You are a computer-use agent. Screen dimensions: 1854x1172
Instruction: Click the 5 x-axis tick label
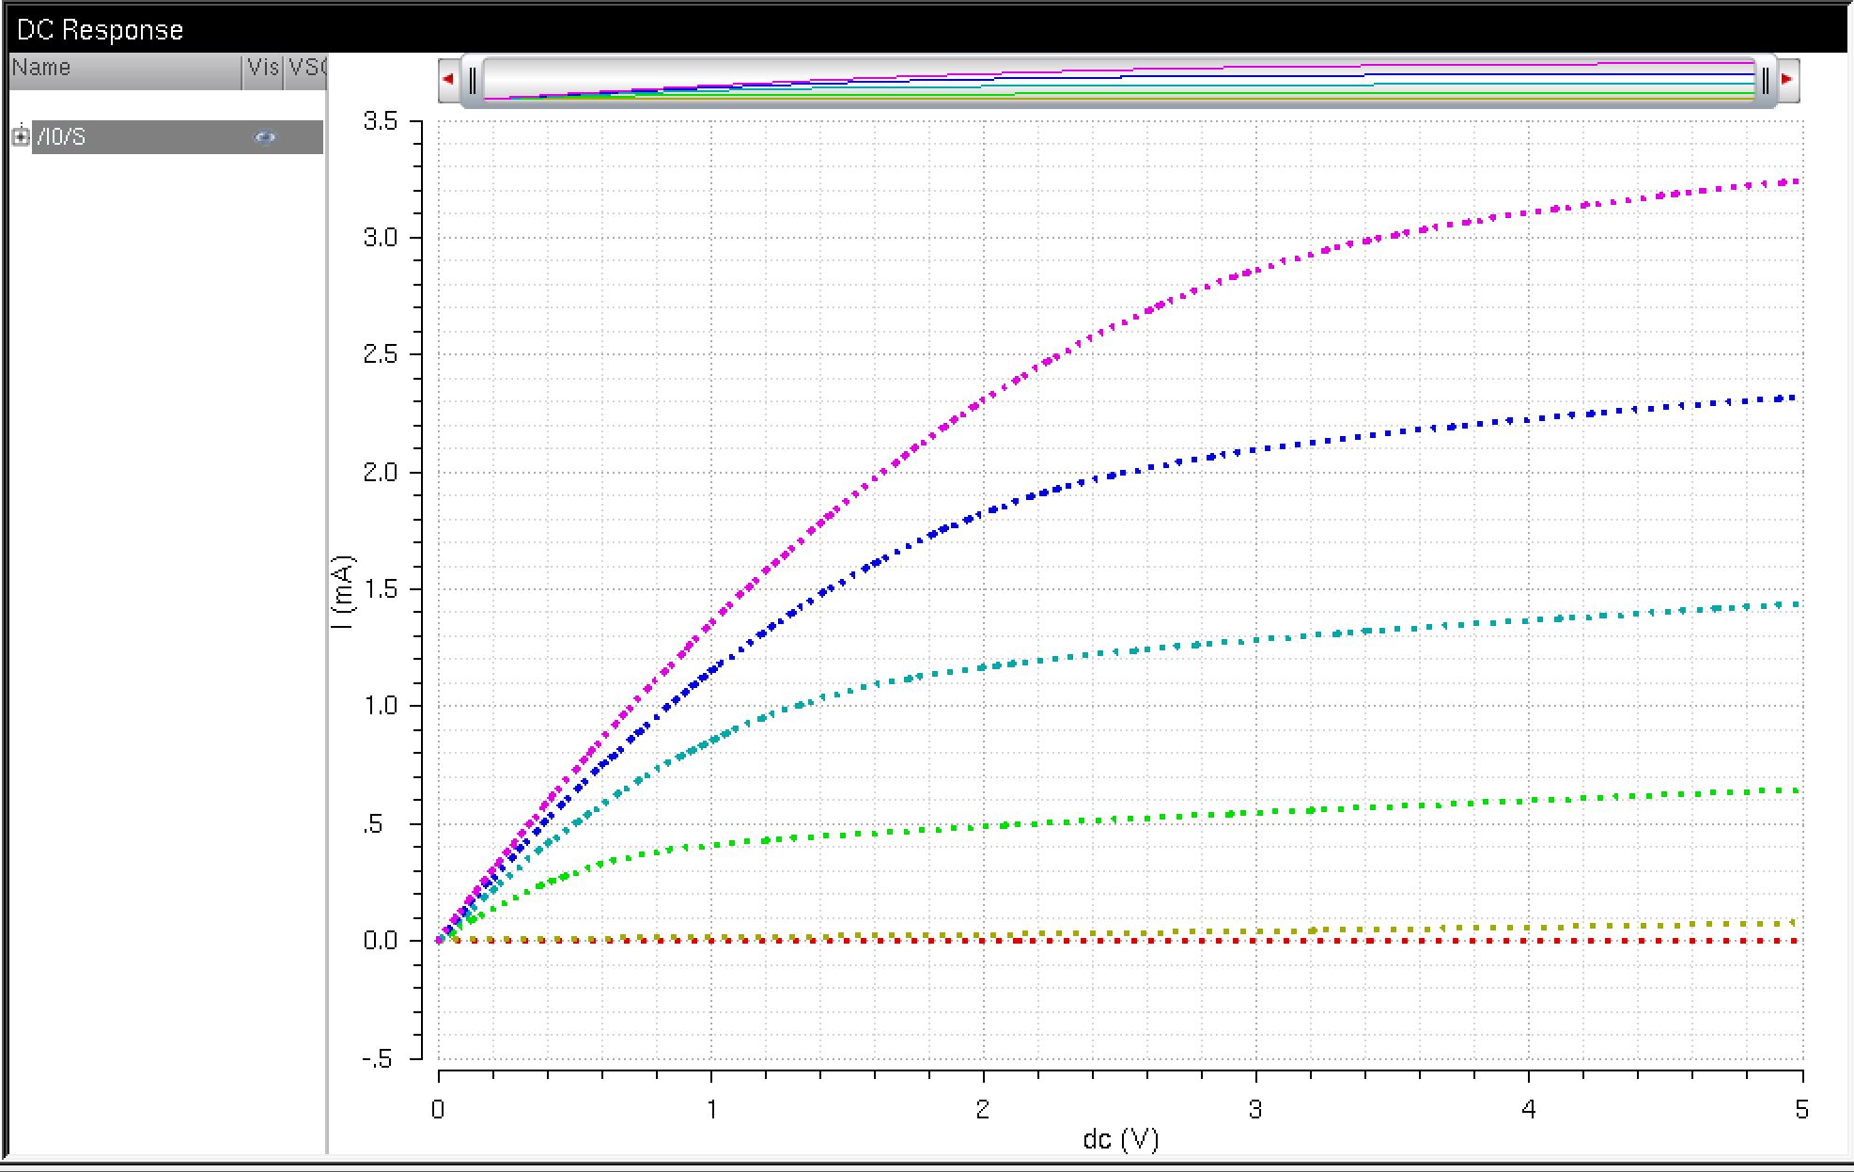click(x=1801, y=1110)
